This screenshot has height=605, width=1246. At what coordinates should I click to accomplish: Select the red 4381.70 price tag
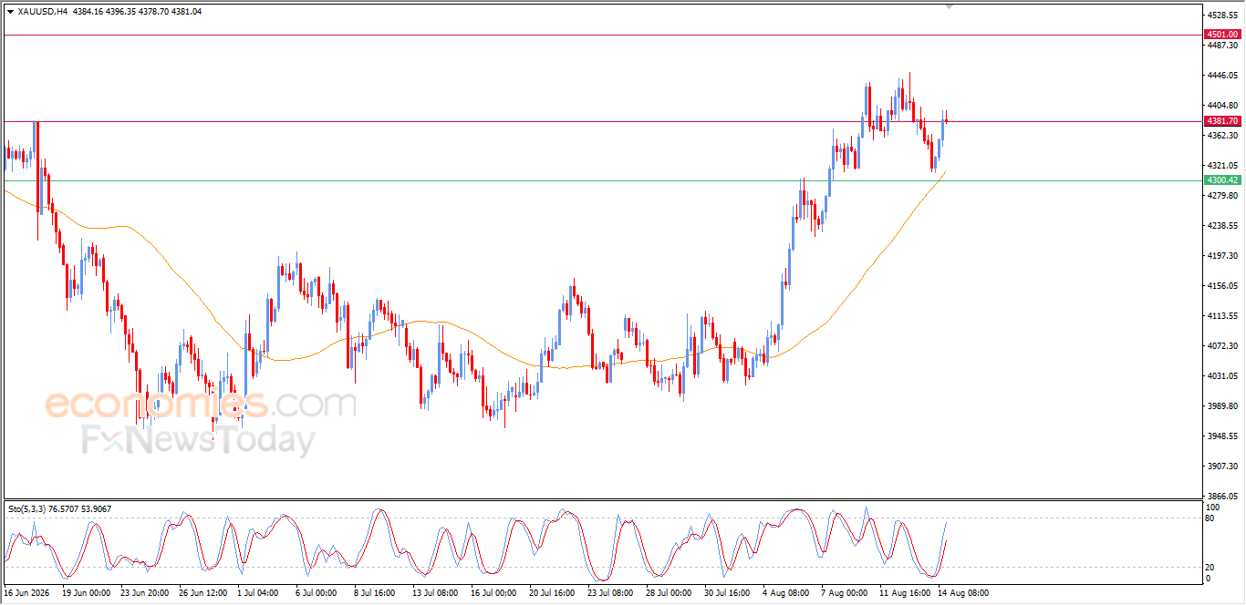[x=1221, y=121]
